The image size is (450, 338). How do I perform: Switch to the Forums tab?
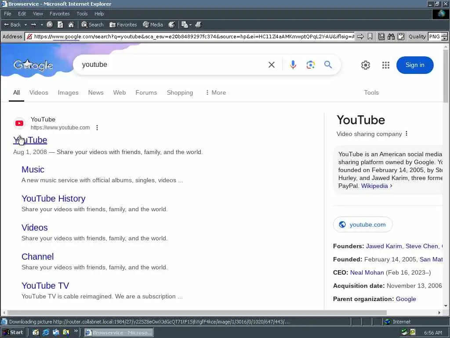tap(146, 92)
